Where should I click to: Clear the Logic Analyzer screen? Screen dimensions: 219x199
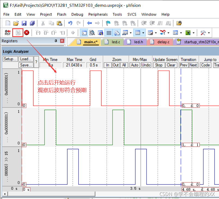171,65
